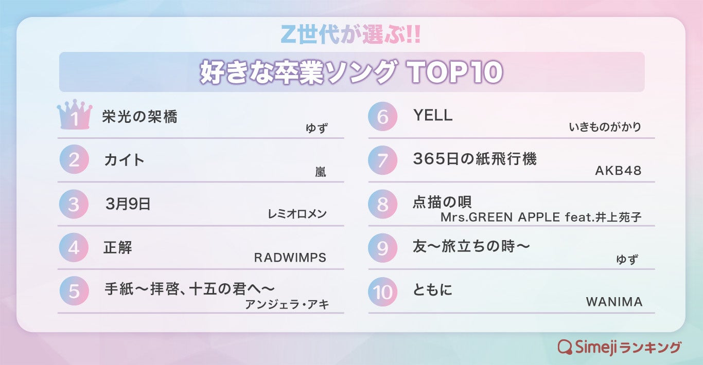Select the number 5 rank badge
The image size is (703, 365).
point(74,291)
